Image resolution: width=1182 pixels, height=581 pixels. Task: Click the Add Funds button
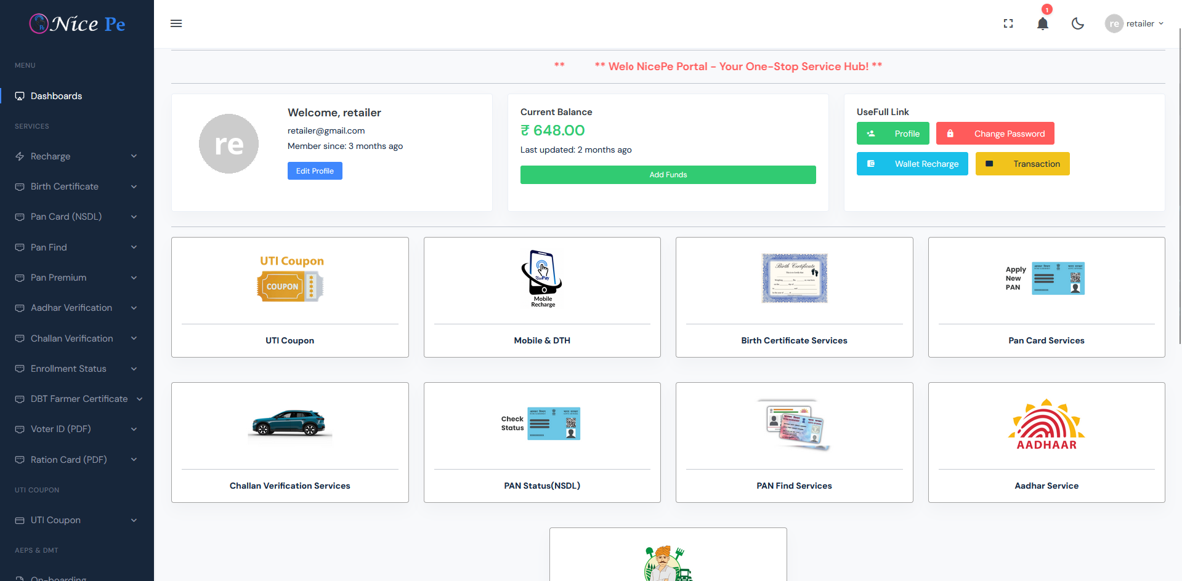(668, 175)
